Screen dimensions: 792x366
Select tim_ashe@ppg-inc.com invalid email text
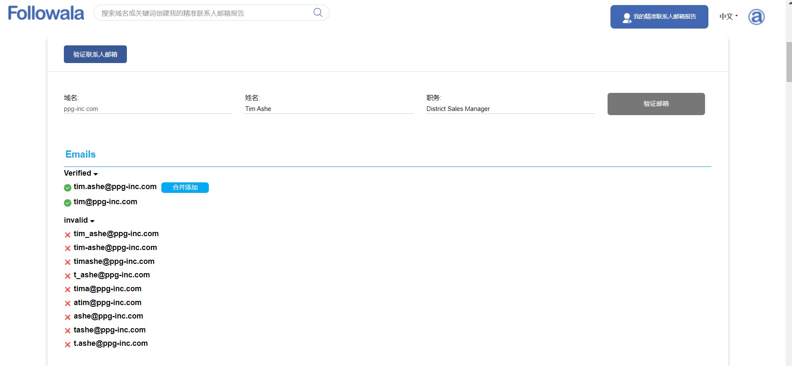tap(116, 234)
